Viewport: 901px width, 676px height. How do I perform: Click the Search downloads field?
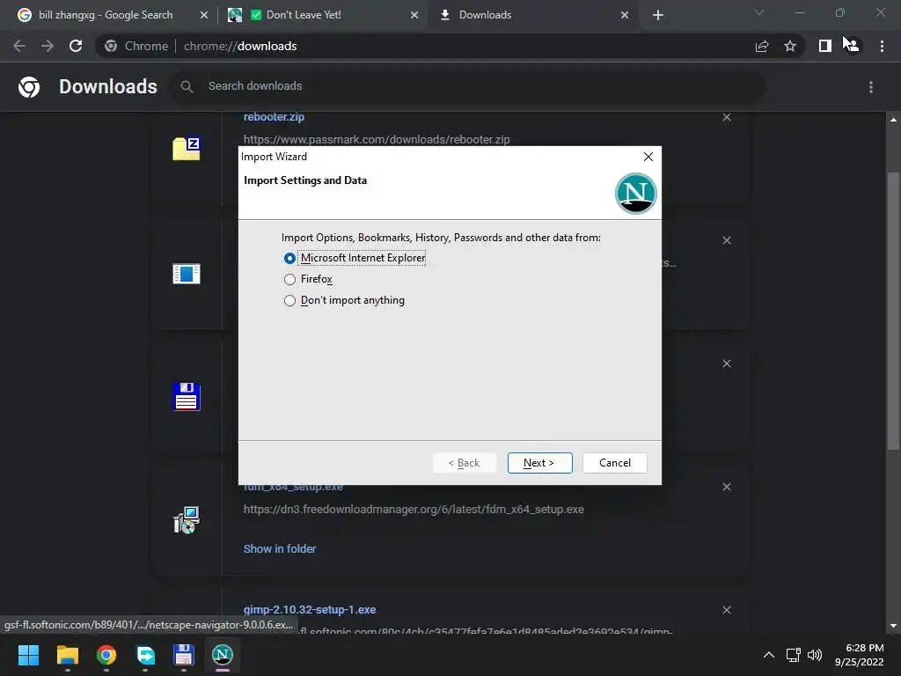[x=468, y=86]
